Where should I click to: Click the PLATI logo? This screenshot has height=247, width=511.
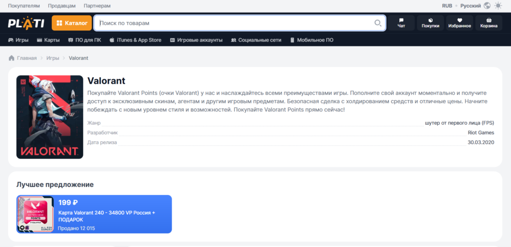tap(26, 23)
